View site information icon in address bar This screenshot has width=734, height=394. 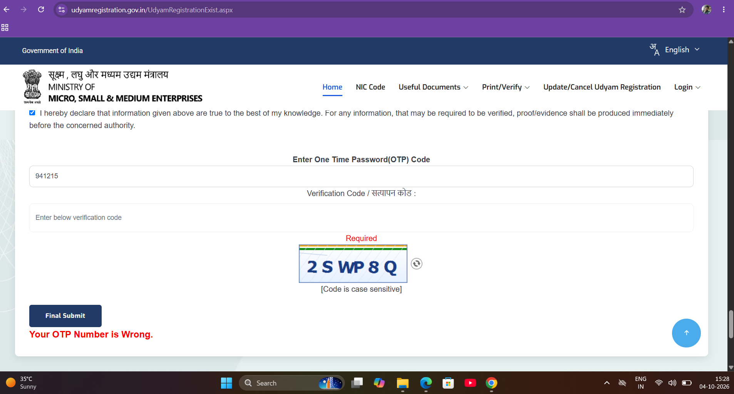pyautogui.click(x=62, y=10)
